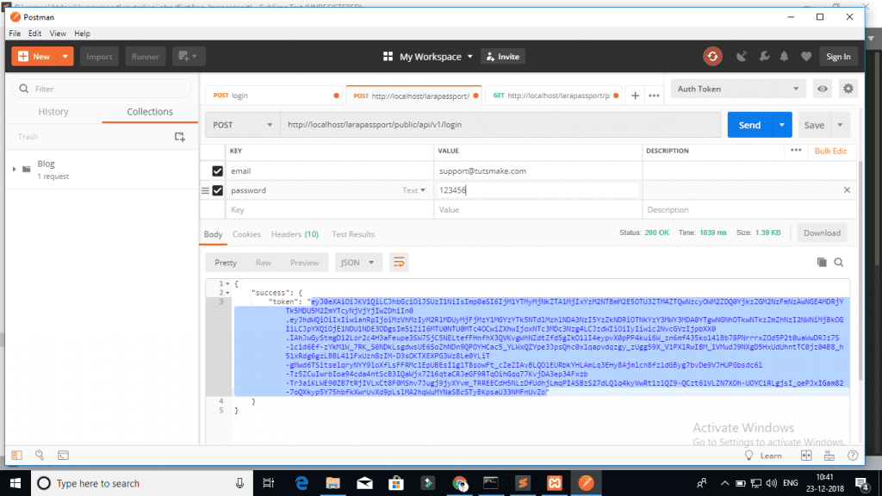
Task: Expand the Blog collection folder
Action: [15, 168]
